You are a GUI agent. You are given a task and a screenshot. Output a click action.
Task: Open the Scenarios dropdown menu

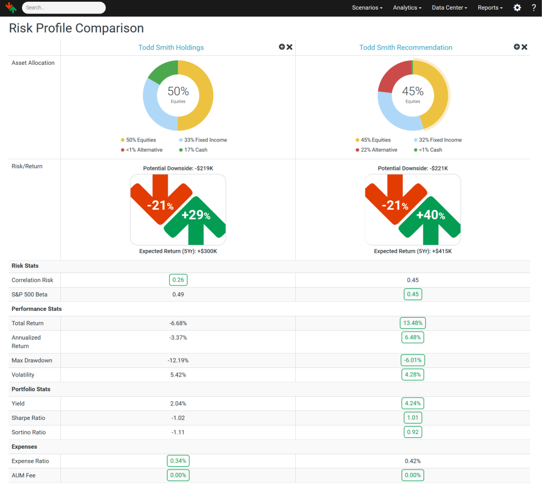pyautogui.click(x=367, y=8)
